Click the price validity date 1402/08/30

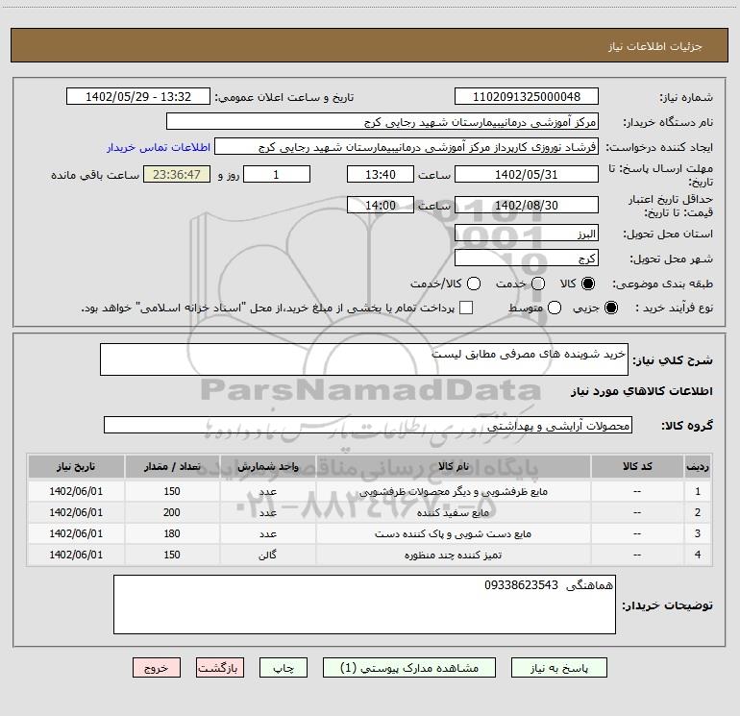coord(527,206)
